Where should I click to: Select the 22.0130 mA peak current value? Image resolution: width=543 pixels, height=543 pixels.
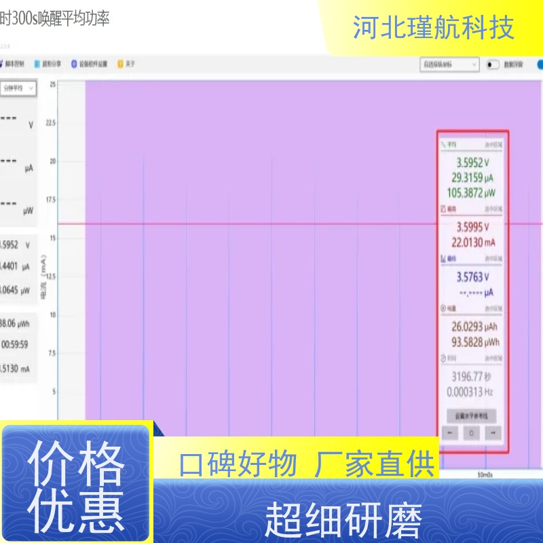tap(473, 242)
